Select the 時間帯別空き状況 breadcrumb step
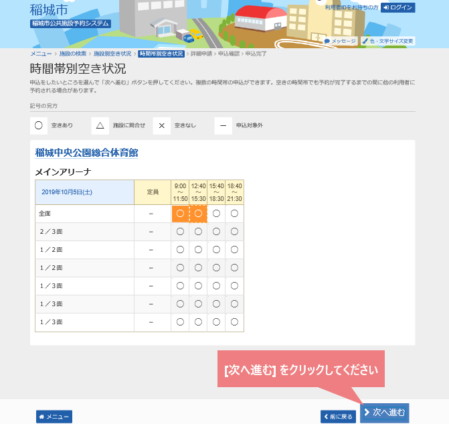 (x=161, y=54)
